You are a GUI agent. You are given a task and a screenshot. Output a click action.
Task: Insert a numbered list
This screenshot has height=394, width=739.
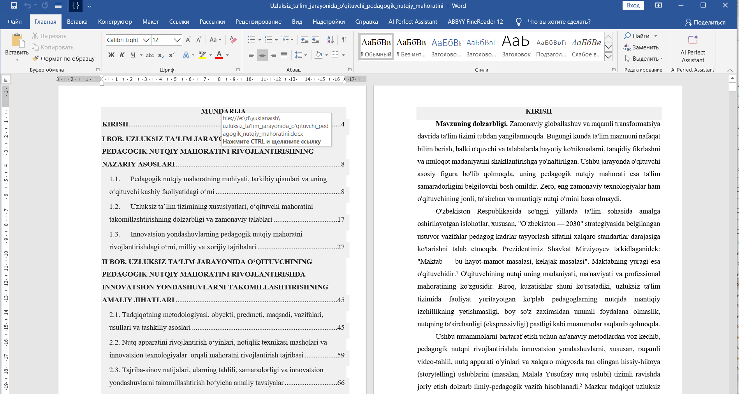coord(268,40)
